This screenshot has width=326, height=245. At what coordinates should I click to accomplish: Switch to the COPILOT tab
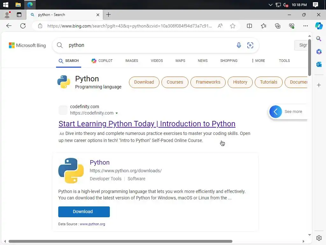point(102,61)
